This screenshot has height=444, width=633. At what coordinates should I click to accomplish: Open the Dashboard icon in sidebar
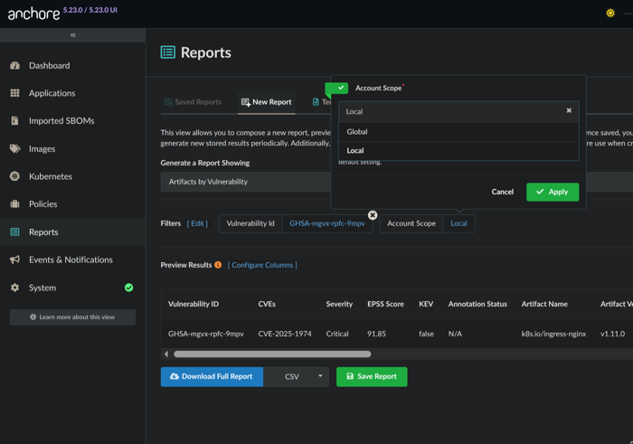pos(14,66)
